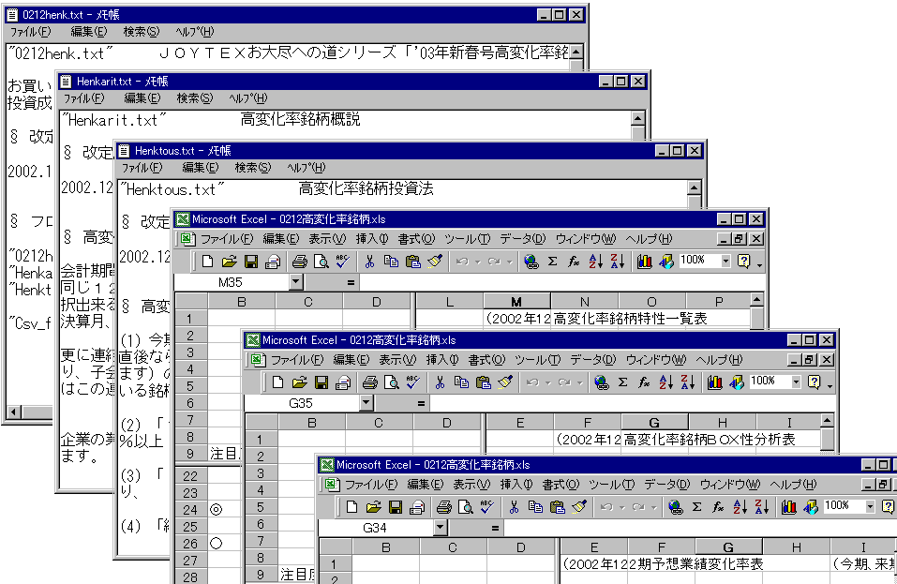Select row header 24 in the M35 Excel window

point(190,510)
